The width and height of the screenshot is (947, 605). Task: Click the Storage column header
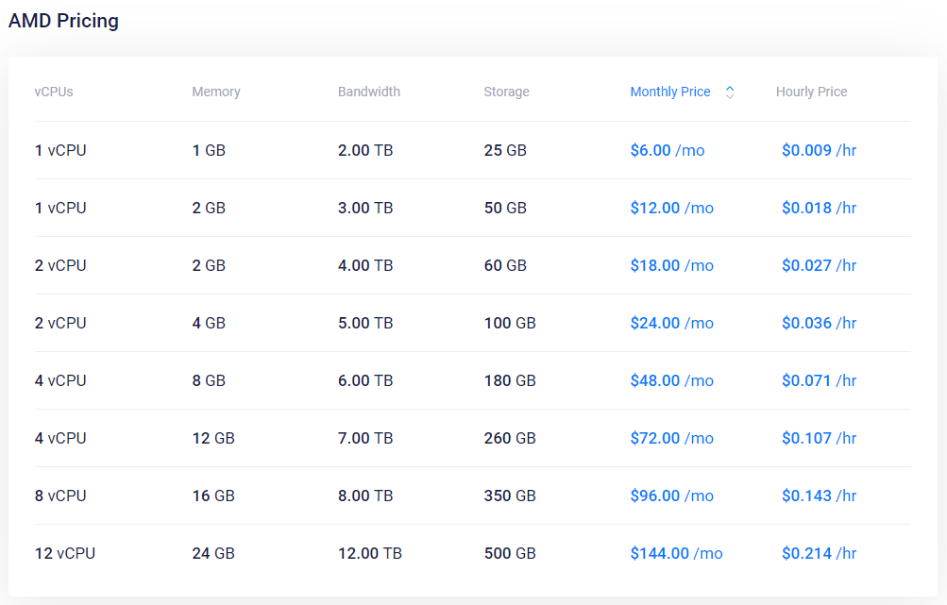(x=506, y=92)
